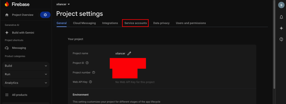Edit project name with pencil icon

pyautogui.click(x=129, y=54)
